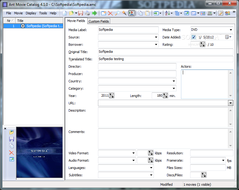Toggle the checkbox on the Softpedia movie row
239x190 pixels.
(x=23, y=26)
